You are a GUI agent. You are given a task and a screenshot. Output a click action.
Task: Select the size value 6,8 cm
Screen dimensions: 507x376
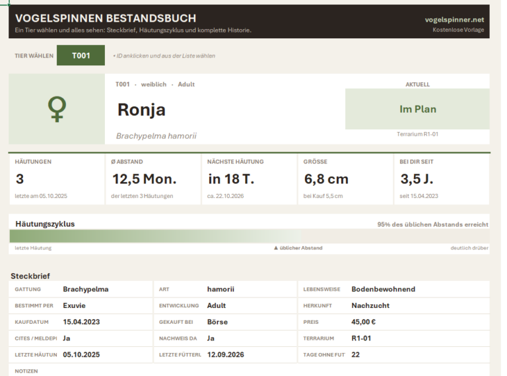coord(326,179)
